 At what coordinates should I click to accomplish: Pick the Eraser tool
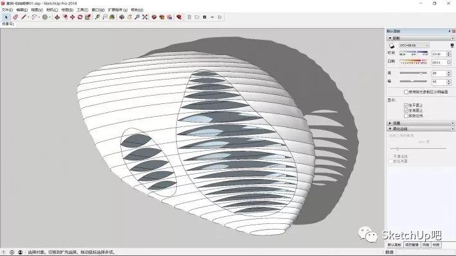[x=15, y=17]
